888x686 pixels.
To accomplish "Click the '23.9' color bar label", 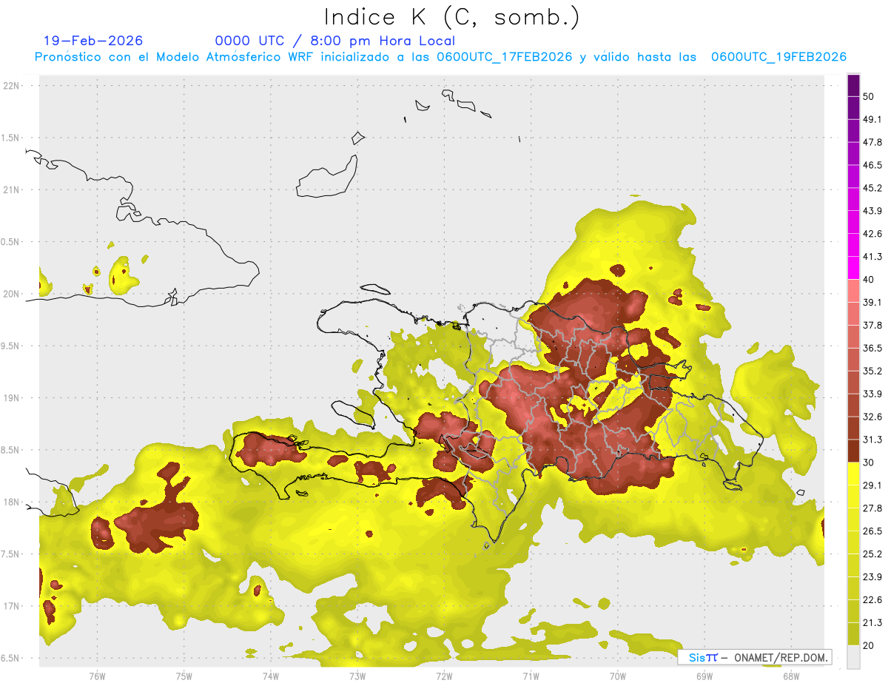I will pyautogui.click(x=872, y=577).
